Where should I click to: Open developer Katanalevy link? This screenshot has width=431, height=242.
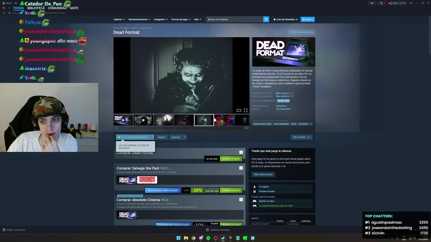tap(281, 106)
